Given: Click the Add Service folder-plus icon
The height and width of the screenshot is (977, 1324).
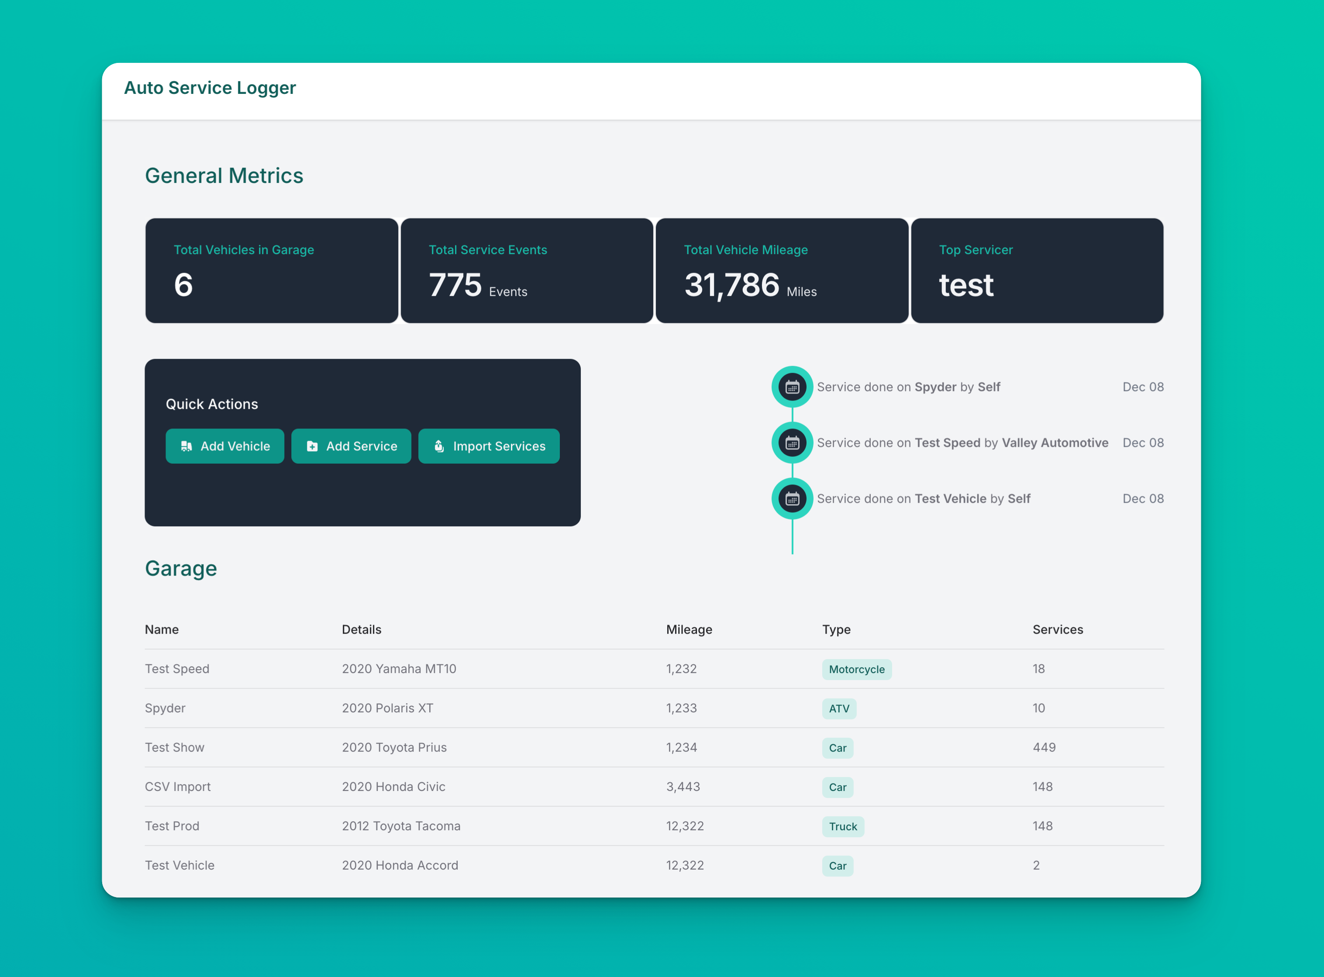Looking at the screenshot, I should [312, 446].
